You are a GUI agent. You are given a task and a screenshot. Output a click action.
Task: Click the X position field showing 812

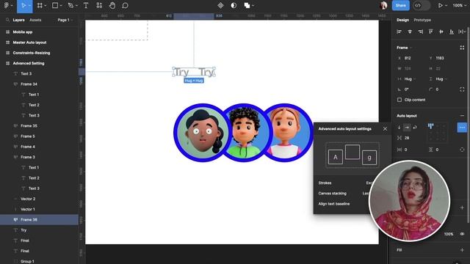pos(411,58)
